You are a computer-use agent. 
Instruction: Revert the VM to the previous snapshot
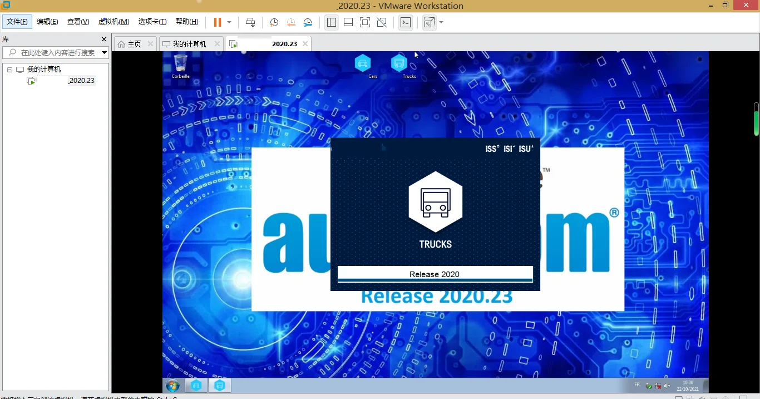coord(291,22)
